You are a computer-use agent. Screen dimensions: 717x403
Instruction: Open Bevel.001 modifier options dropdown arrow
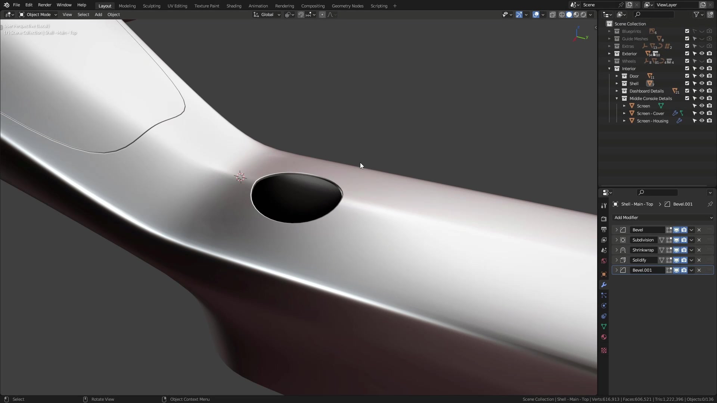click(691, 270)
